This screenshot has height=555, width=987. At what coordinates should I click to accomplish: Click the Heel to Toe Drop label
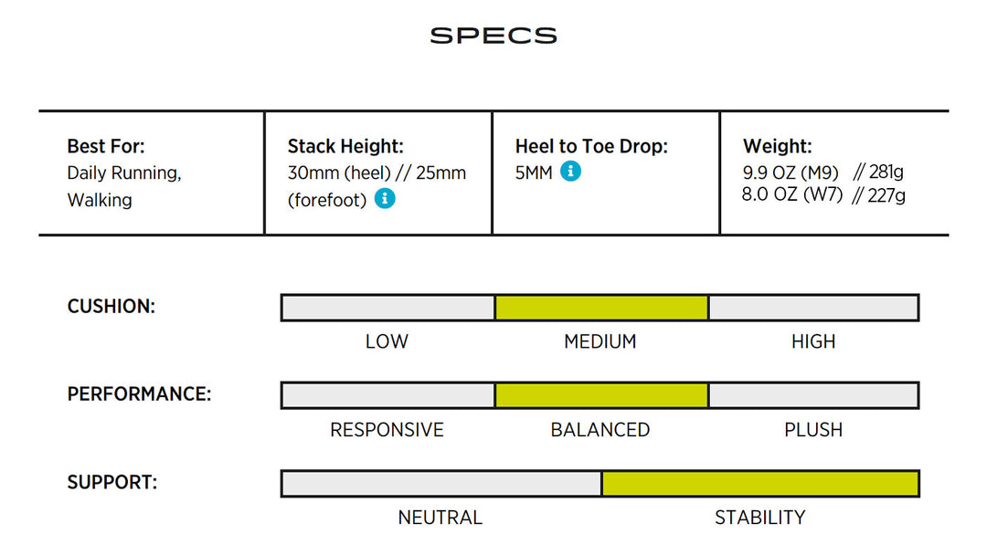click(591, 146)
